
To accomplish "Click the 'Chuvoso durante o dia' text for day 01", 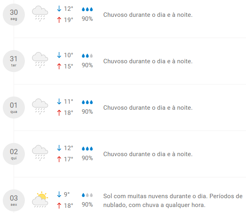I will 148,108.
